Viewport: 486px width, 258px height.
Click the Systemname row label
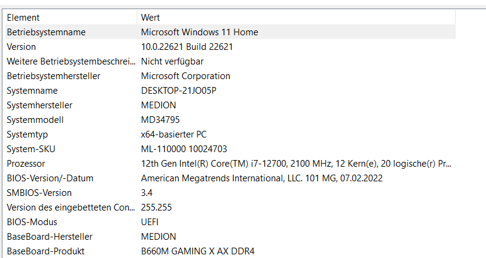coord(32,91)
